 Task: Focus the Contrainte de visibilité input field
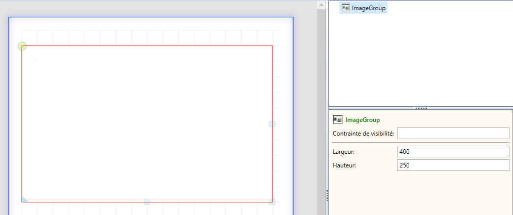click(453, 134)
